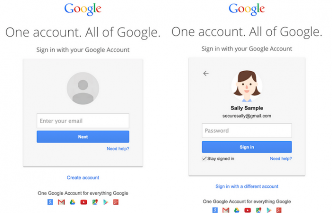This screenshot has width=332, height=213.
Task: Click Need help? link under Next button
Action: pyautogui.click(x=118, y=149)
